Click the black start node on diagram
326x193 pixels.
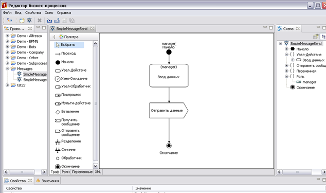point(169,52)
